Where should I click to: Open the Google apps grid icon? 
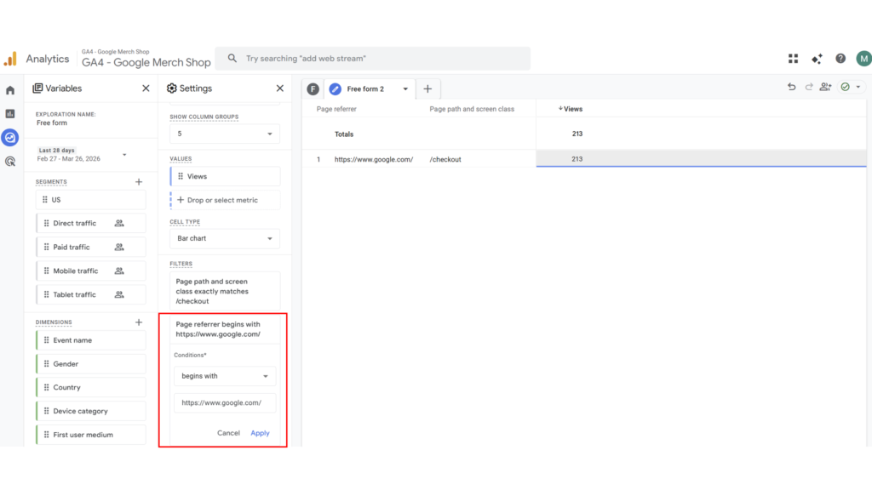click(x=793, y=59)
